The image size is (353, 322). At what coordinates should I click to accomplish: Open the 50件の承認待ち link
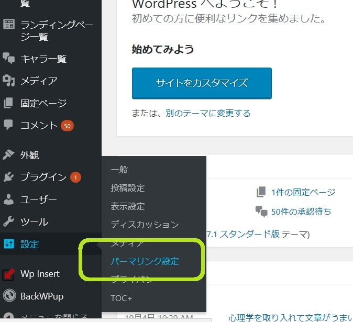(301, 212)
